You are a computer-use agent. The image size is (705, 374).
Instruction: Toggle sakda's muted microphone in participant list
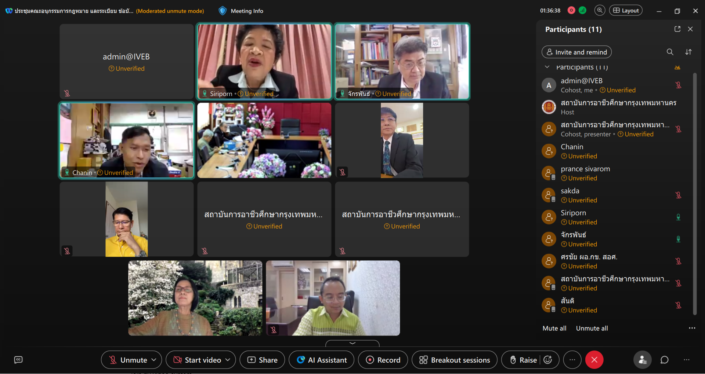tap(678, 195)
